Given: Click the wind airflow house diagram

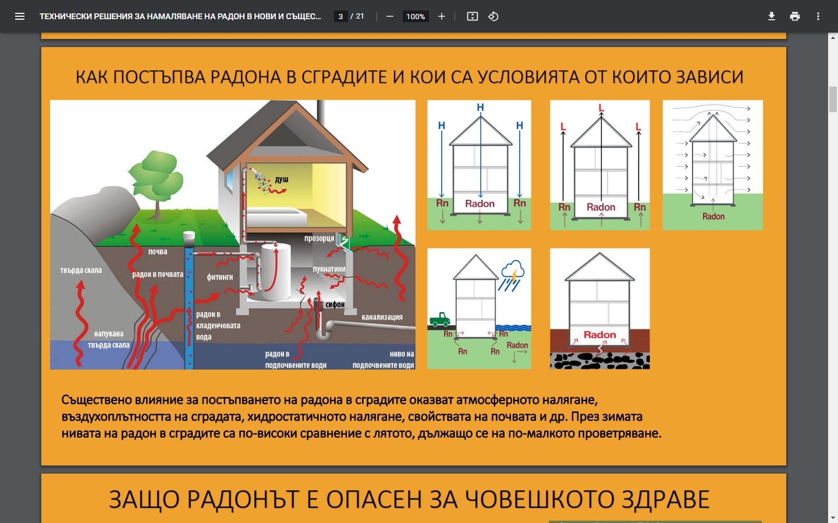Looking at the screenshot, I should click(713, 165).
